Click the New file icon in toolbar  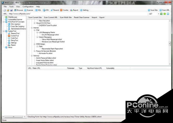click(x=4, y=10)
